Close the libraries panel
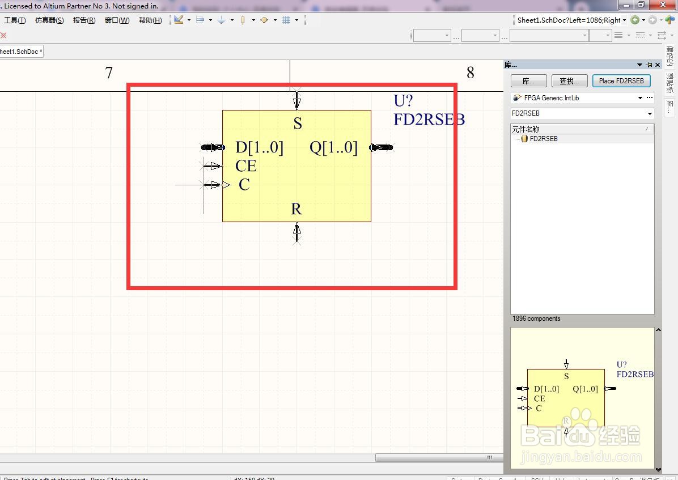Viewport: 678px width, 480px height. click(x=658, y=65)
